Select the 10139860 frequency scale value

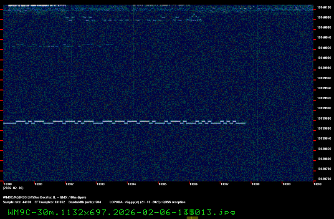[324, 128]
